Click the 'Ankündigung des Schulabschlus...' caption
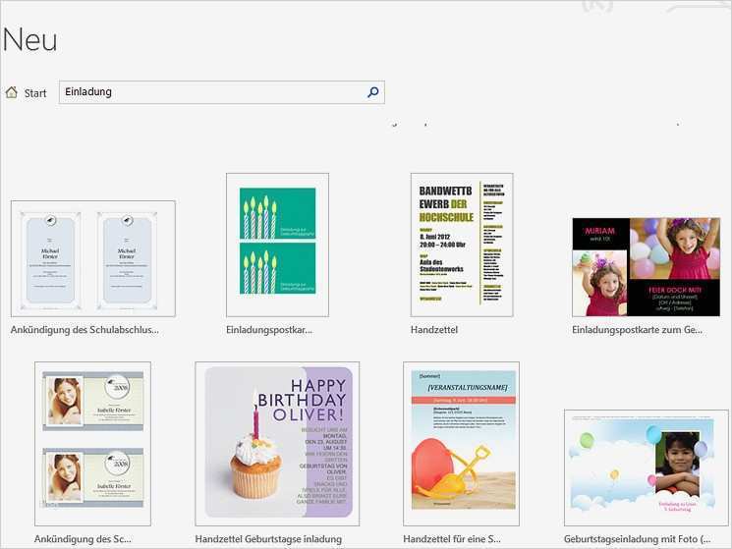 (x=84, y=330)
